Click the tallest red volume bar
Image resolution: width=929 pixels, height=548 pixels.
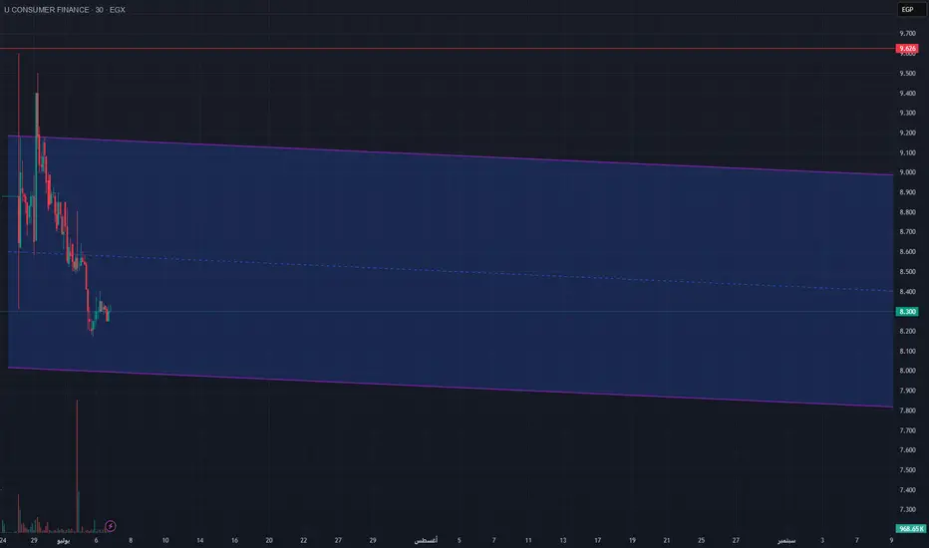[77, 465]
